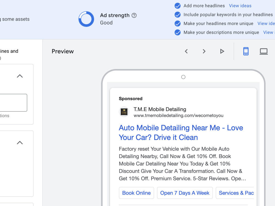Viewport: 275px width, 206px height.
Task: Click the Ad strength progress ring
Action: click(x=86, y=19)
